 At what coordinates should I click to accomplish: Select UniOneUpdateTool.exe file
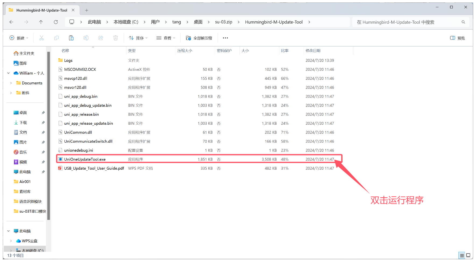(x=85, y=159)
